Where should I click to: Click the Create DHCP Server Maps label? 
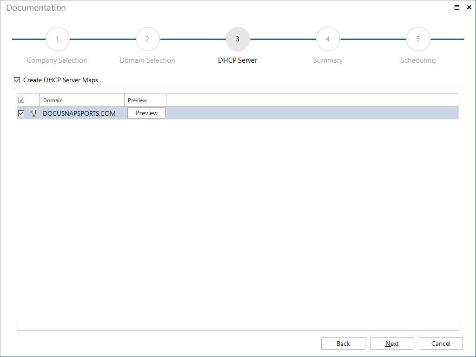click(61, 80)
